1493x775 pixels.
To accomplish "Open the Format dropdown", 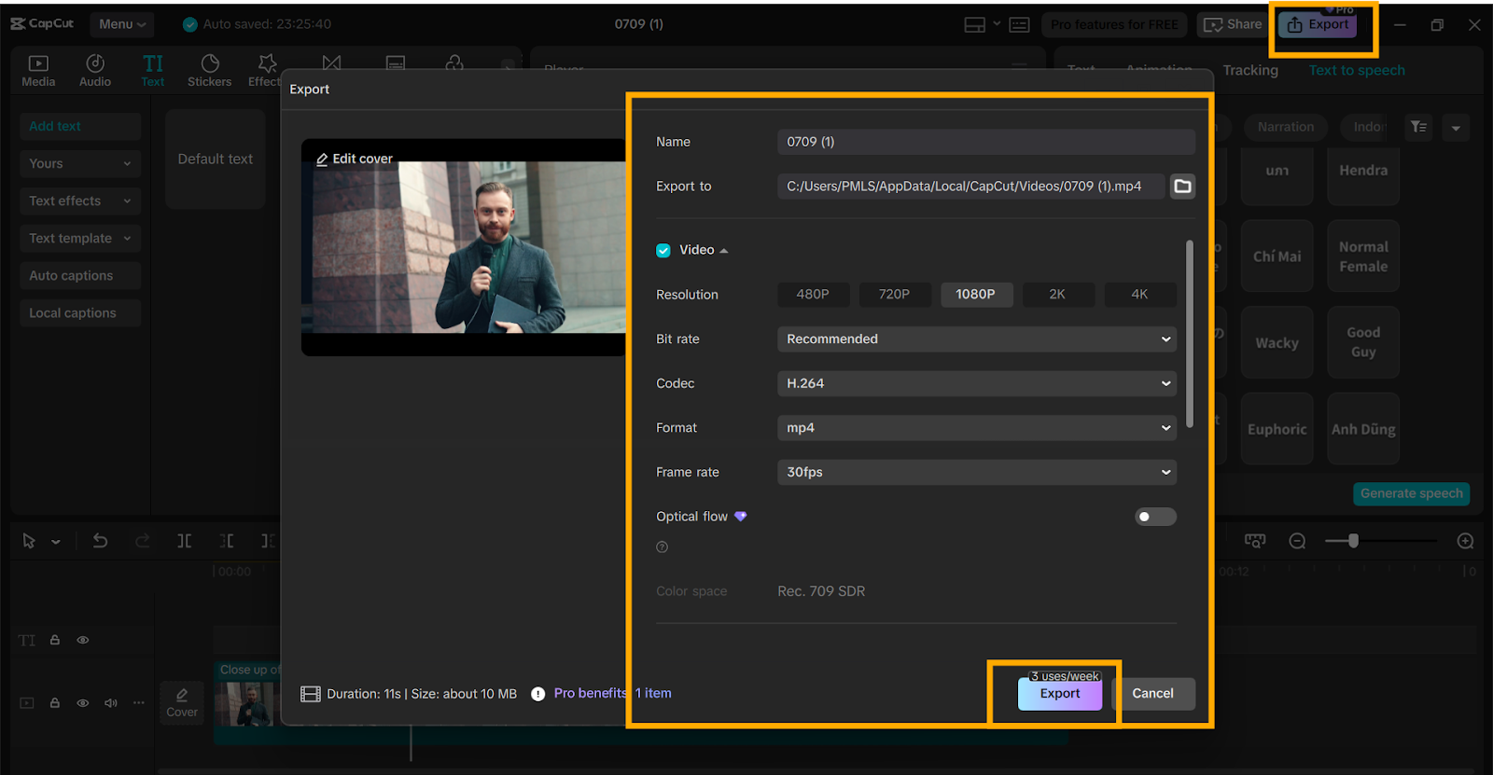I will pyautogui.click(x=977, y=428).
